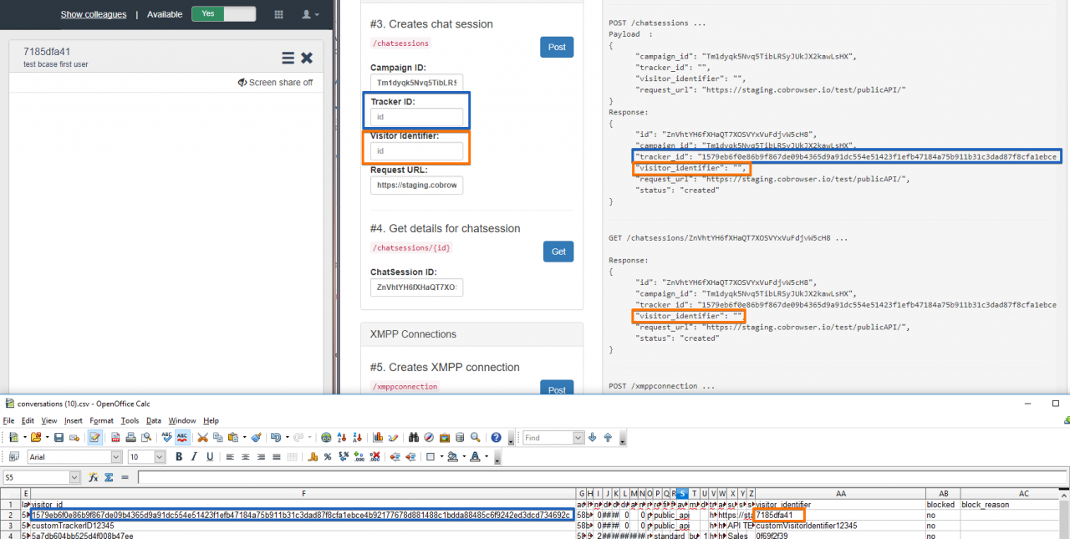Screen dimensions: 1070x539
Task: Open the user account dropdown in header
Action: tap(309, 14)
